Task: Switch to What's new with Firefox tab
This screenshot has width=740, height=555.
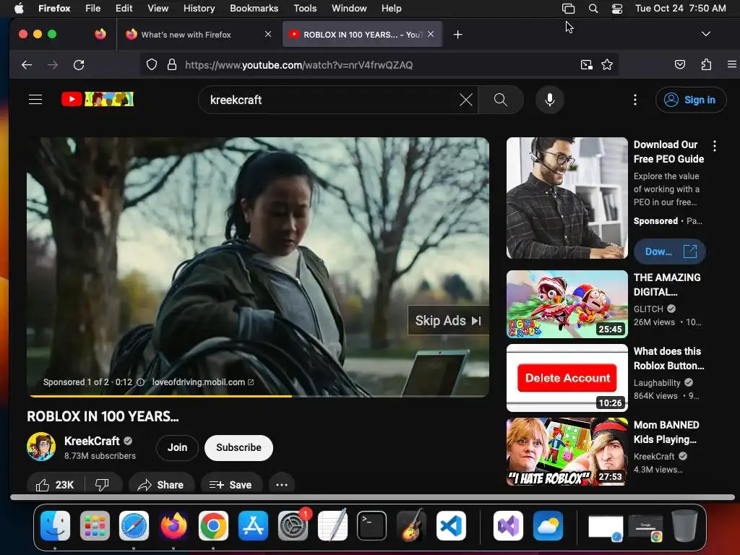Action: 186,35
